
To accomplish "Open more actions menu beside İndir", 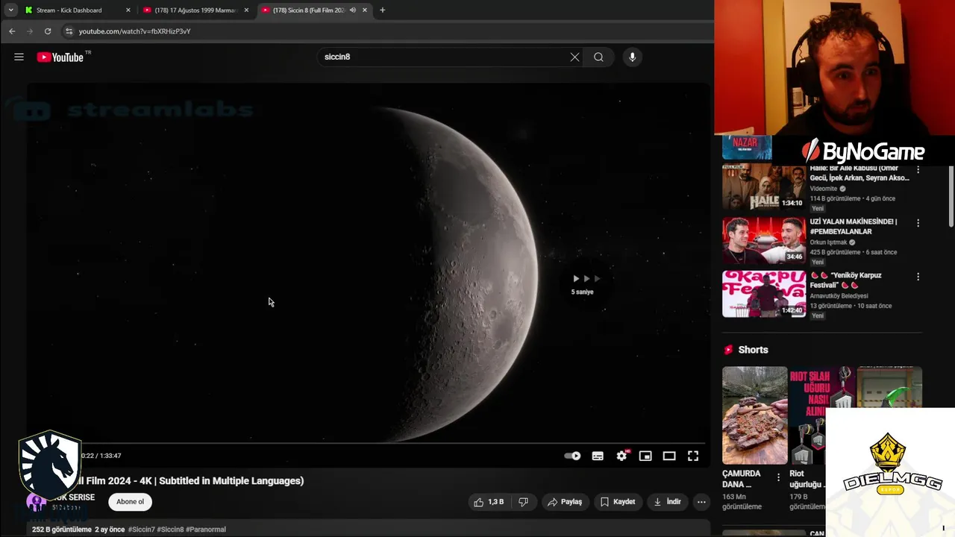I will (701, 502).
